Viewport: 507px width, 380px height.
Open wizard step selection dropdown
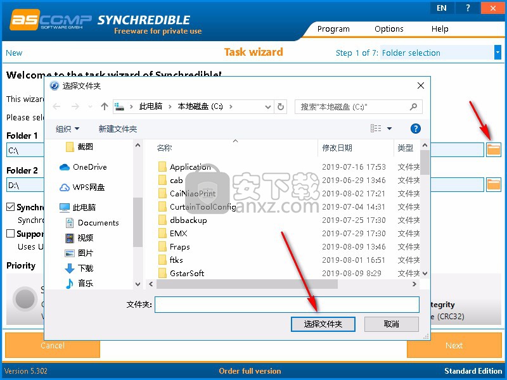497,53
